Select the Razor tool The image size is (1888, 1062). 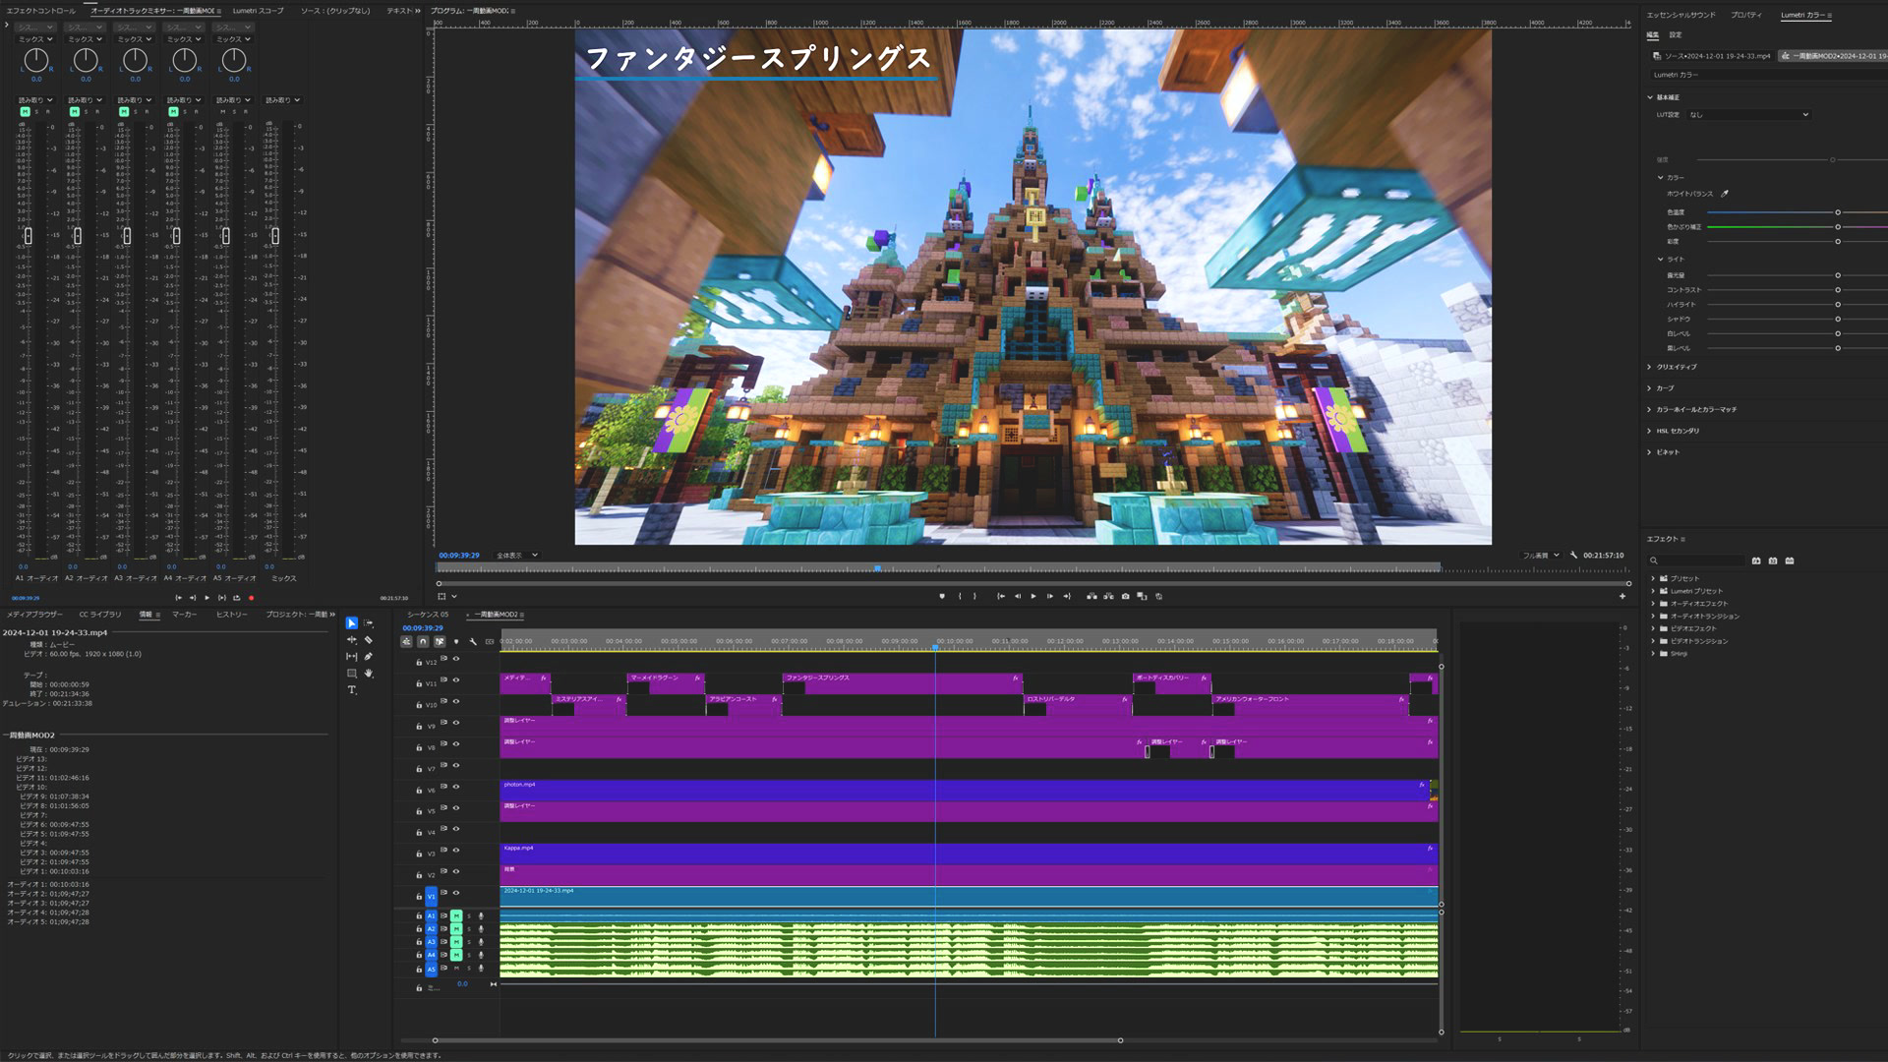(x=369, y=640)
